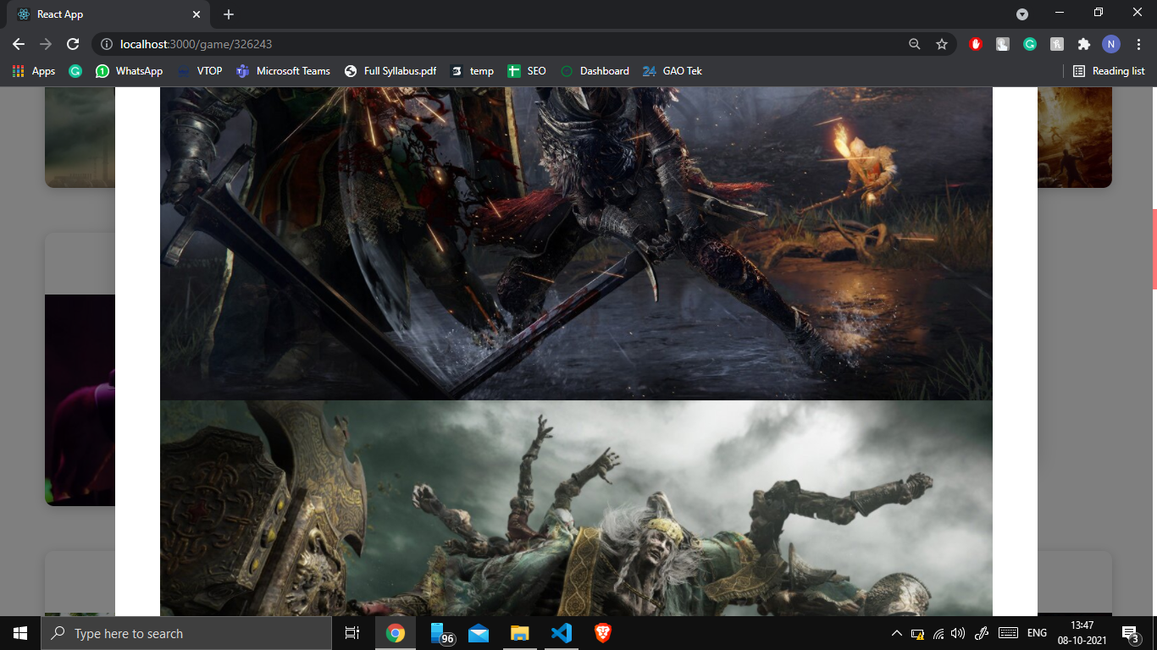Open the Grammarly extension in toolbar
Image resolution: width=1157 pixels, height=650 pixels.
pyautogui.click(x=1030, y=44)
